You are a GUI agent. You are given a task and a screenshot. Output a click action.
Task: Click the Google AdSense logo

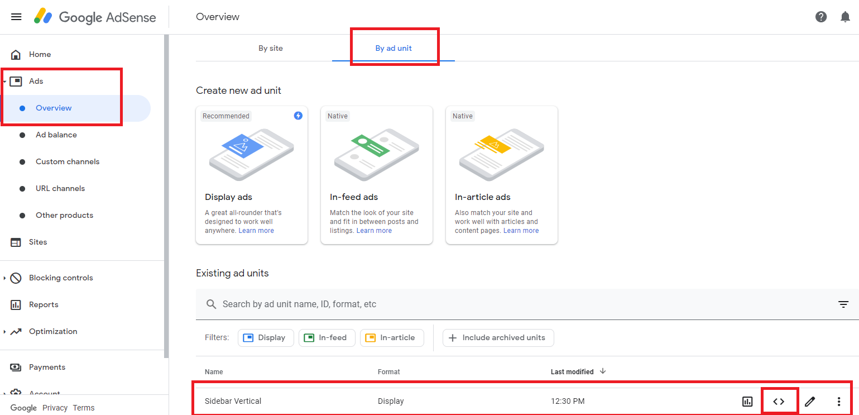95,17
